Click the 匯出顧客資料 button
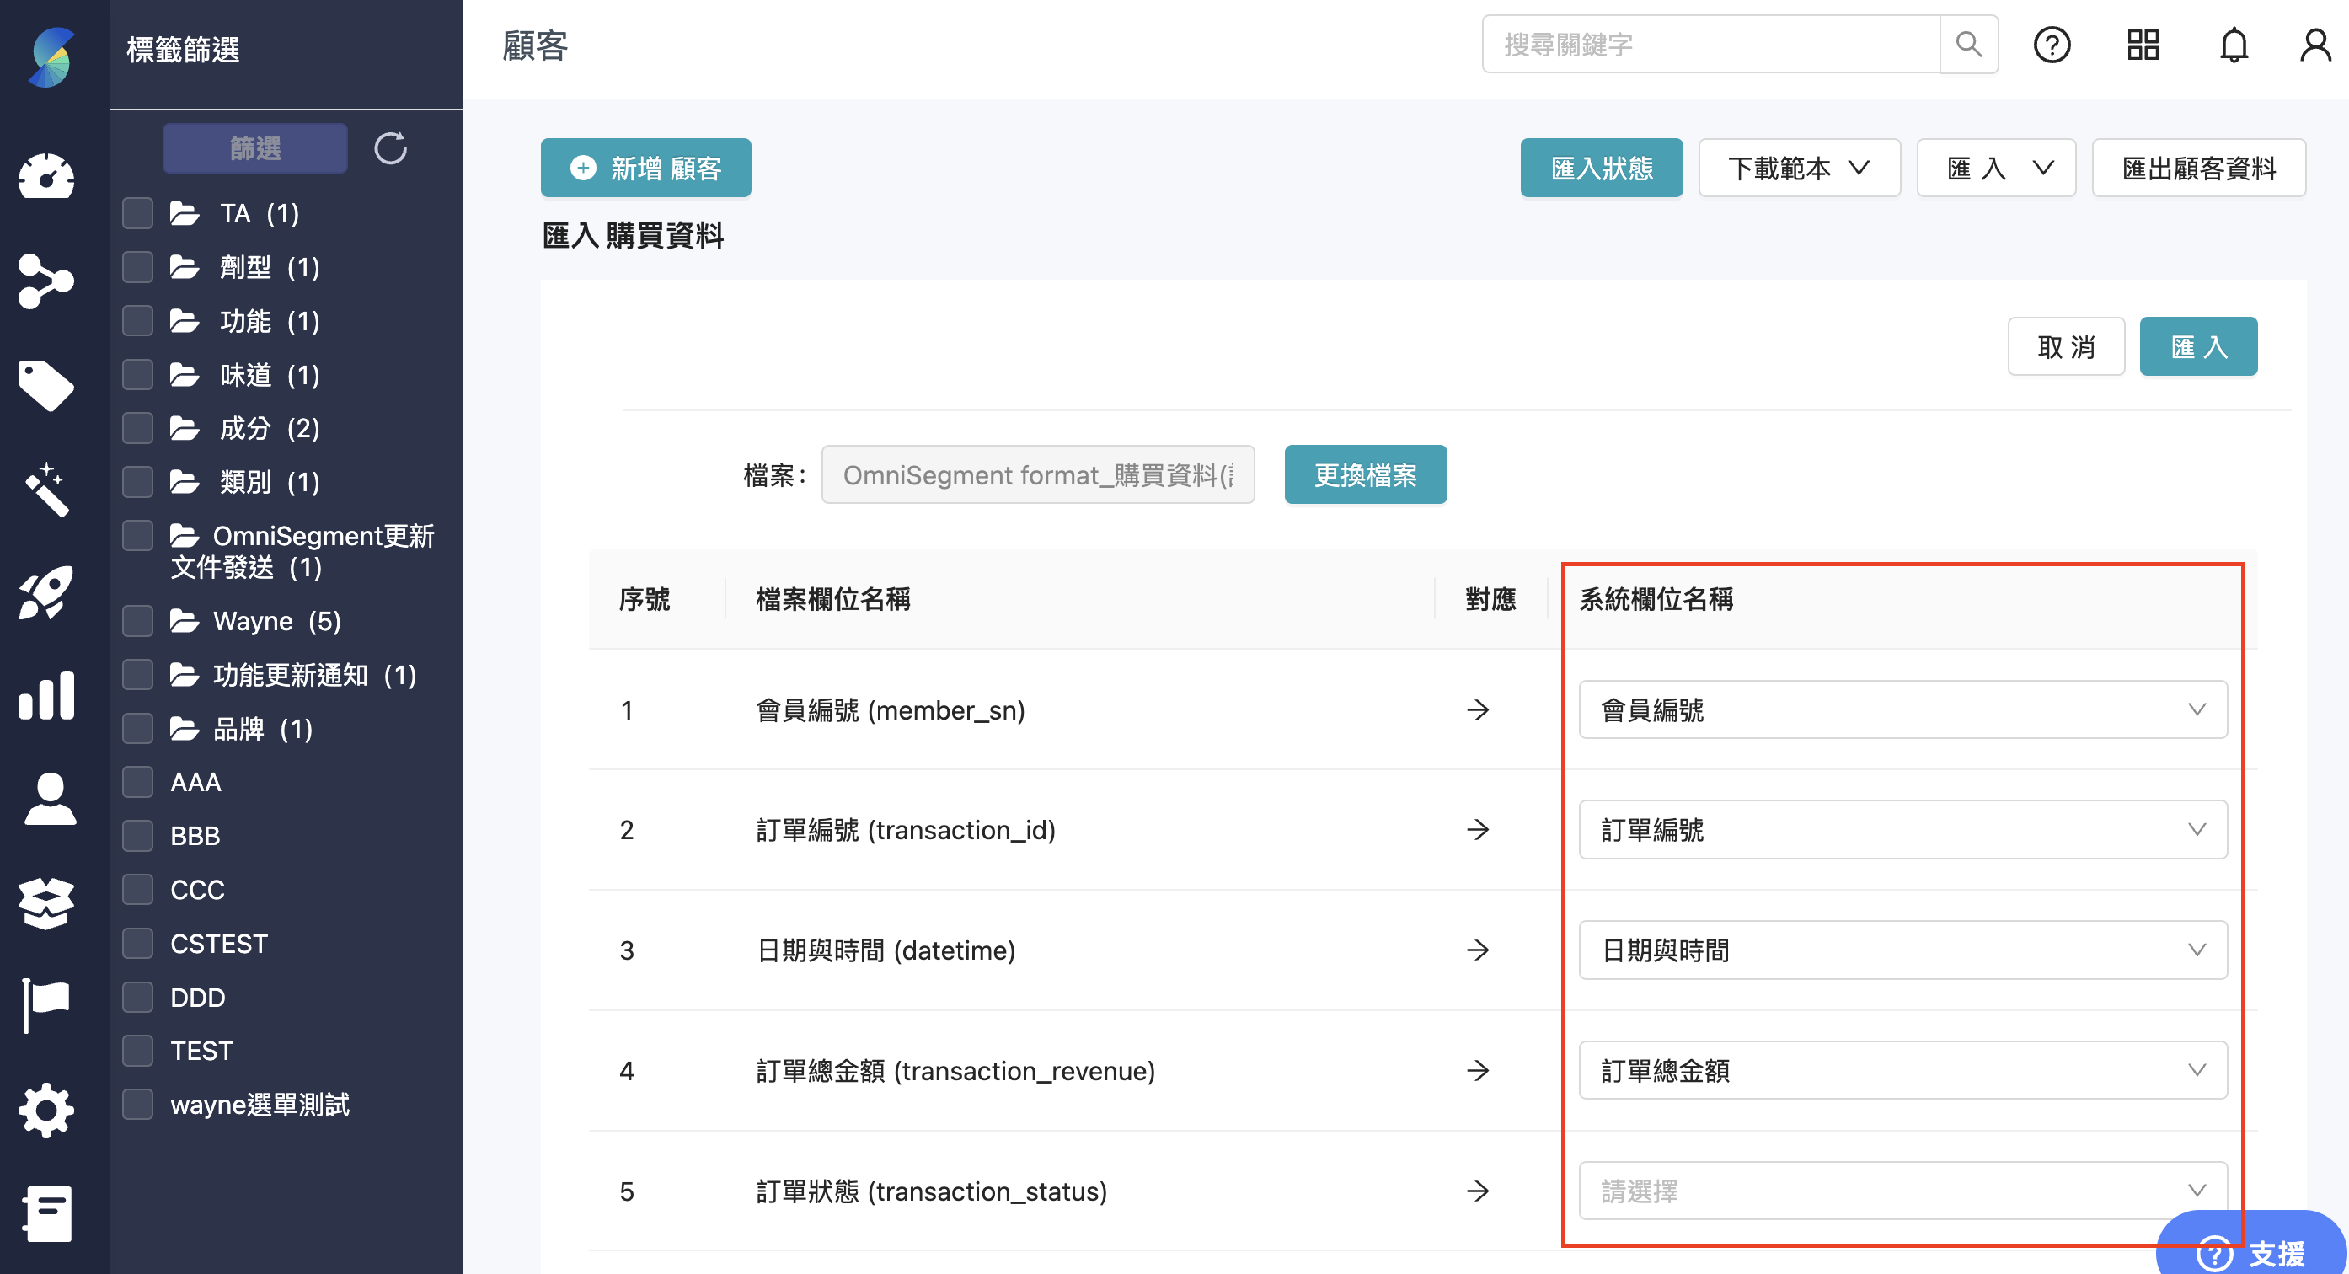Image resolution: width=2349 pixels, height=1274 pixels. (x=2198, y=168)
